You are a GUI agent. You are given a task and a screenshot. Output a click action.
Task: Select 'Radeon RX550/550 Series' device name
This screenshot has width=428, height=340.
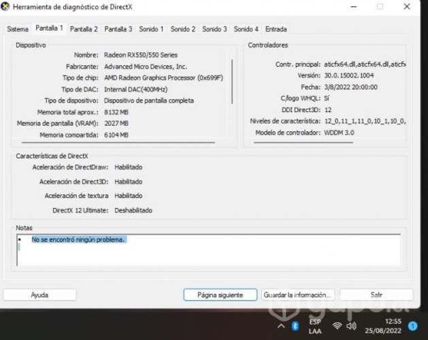[x=141, y=55]
